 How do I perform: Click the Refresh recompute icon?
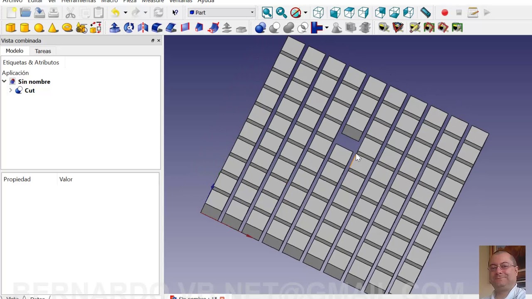[158, 13]
